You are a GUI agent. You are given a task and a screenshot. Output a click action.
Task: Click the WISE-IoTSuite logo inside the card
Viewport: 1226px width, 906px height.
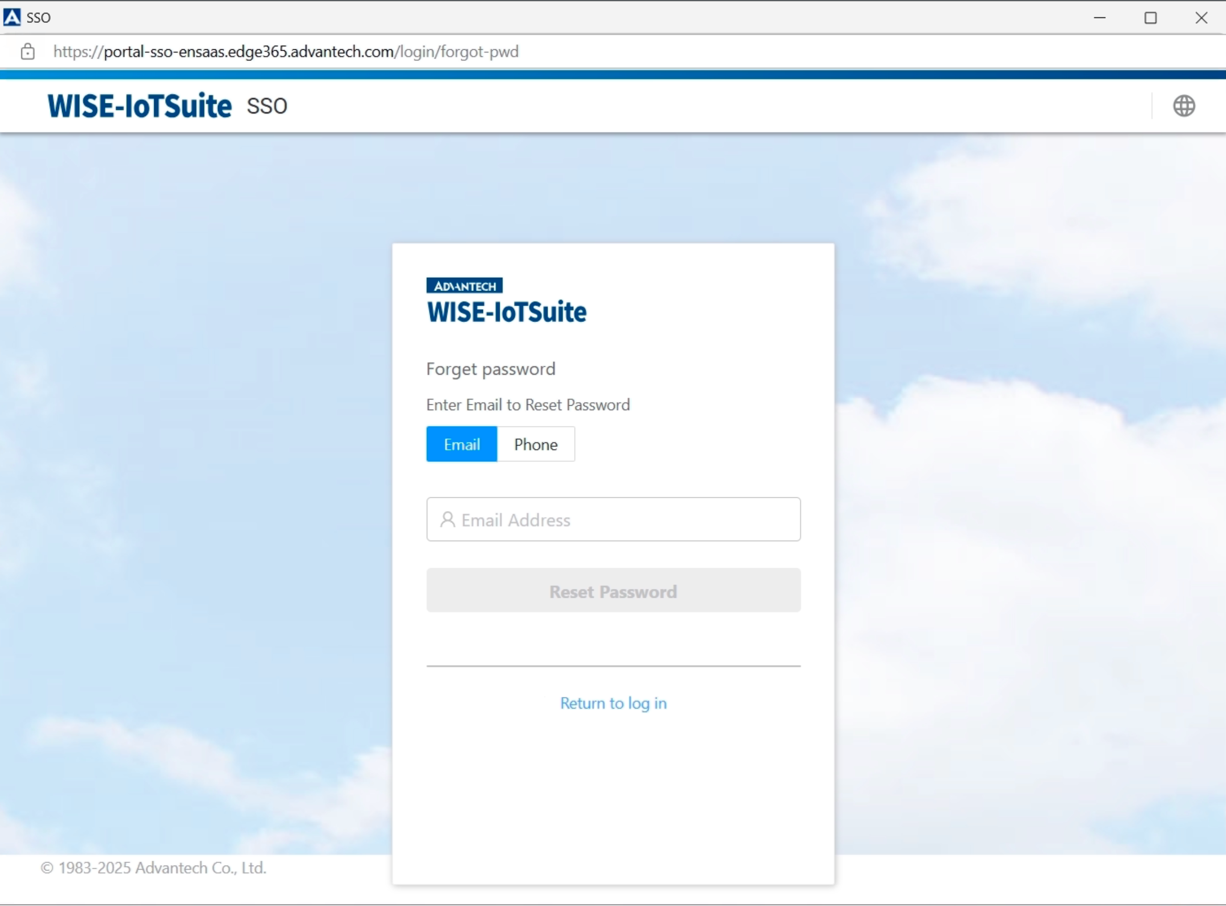[506, 312]
